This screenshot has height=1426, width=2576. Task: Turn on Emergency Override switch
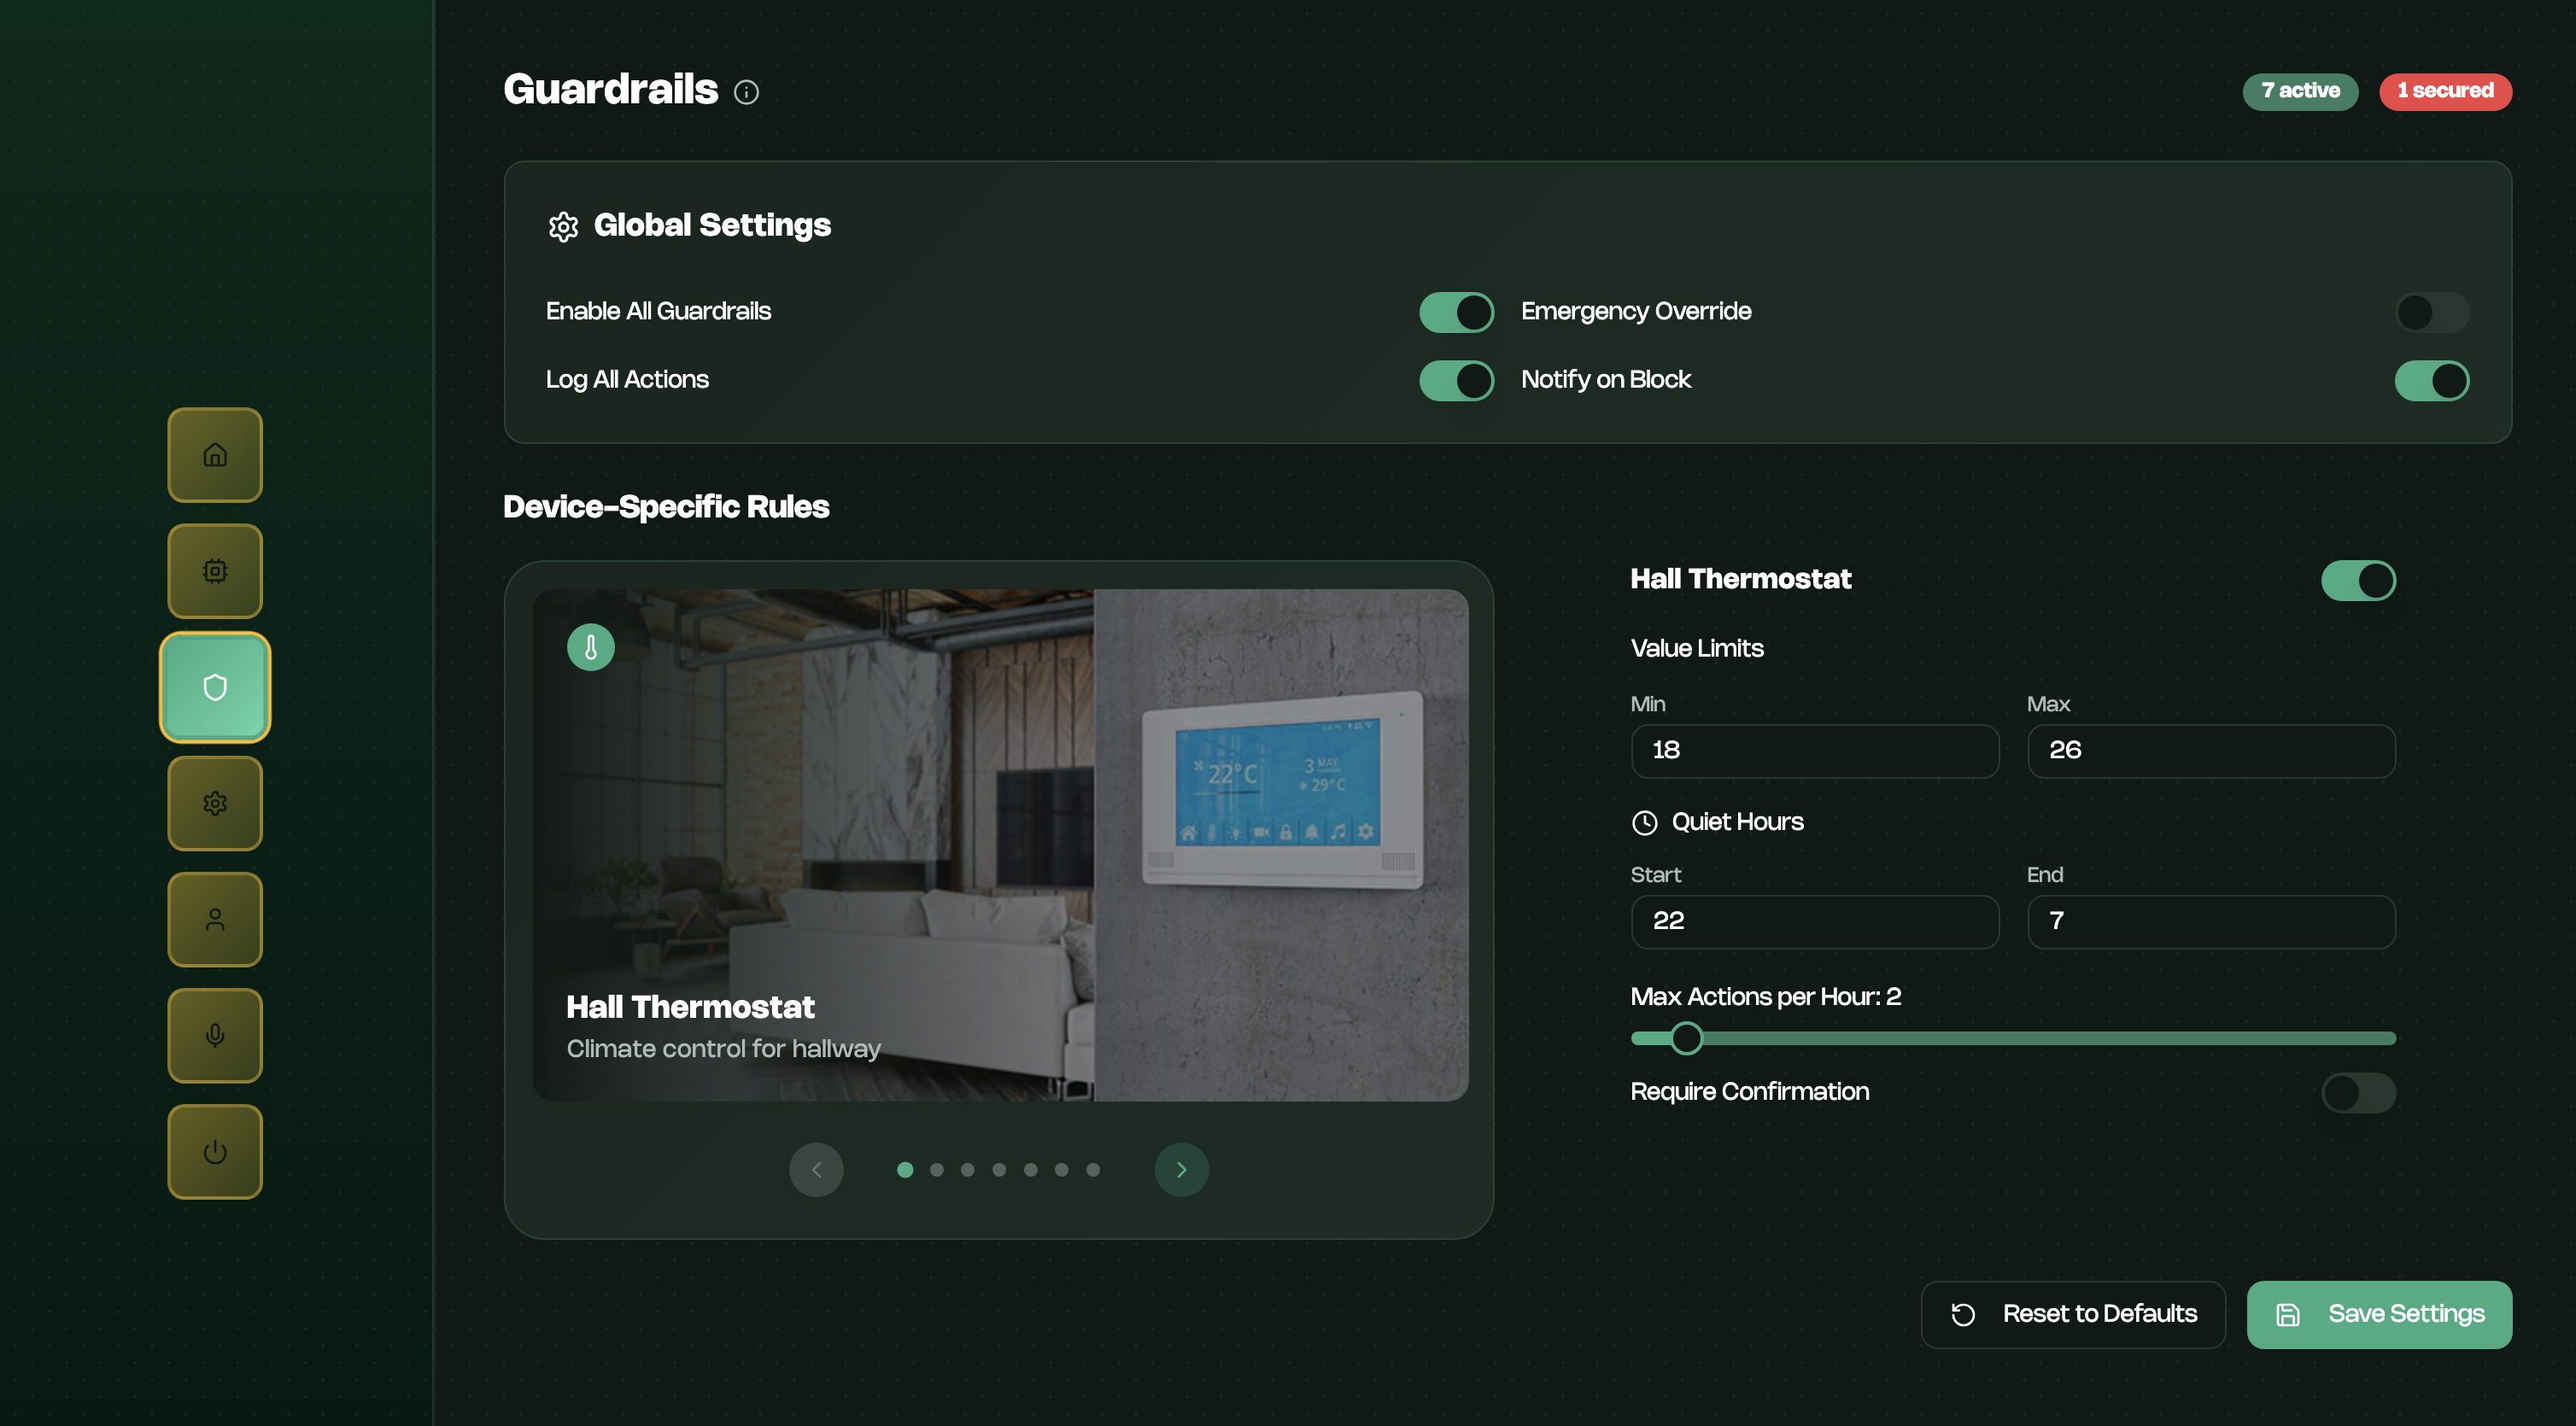pos(2431,312)
